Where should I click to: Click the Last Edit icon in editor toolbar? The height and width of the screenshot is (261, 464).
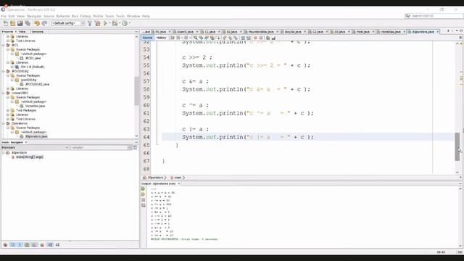tap(173, 38)
